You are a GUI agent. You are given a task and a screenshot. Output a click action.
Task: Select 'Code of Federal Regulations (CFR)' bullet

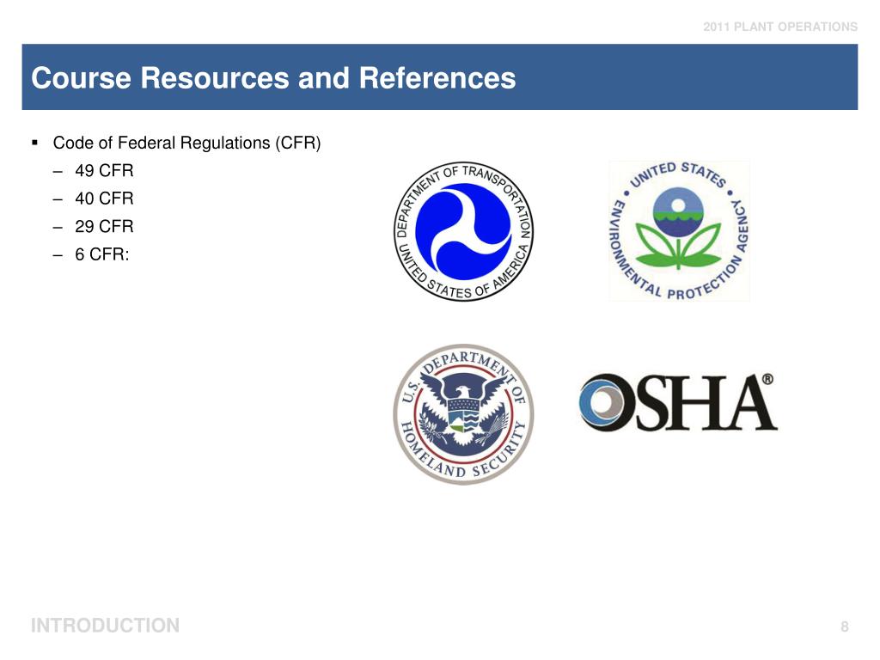(x=186, y=144)
